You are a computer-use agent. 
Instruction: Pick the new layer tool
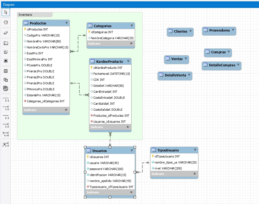tap(6, 43)
